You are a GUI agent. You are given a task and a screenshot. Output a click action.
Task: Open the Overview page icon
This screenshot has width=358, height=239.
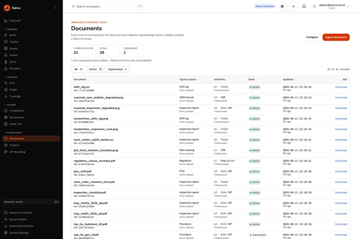[6, 20]
